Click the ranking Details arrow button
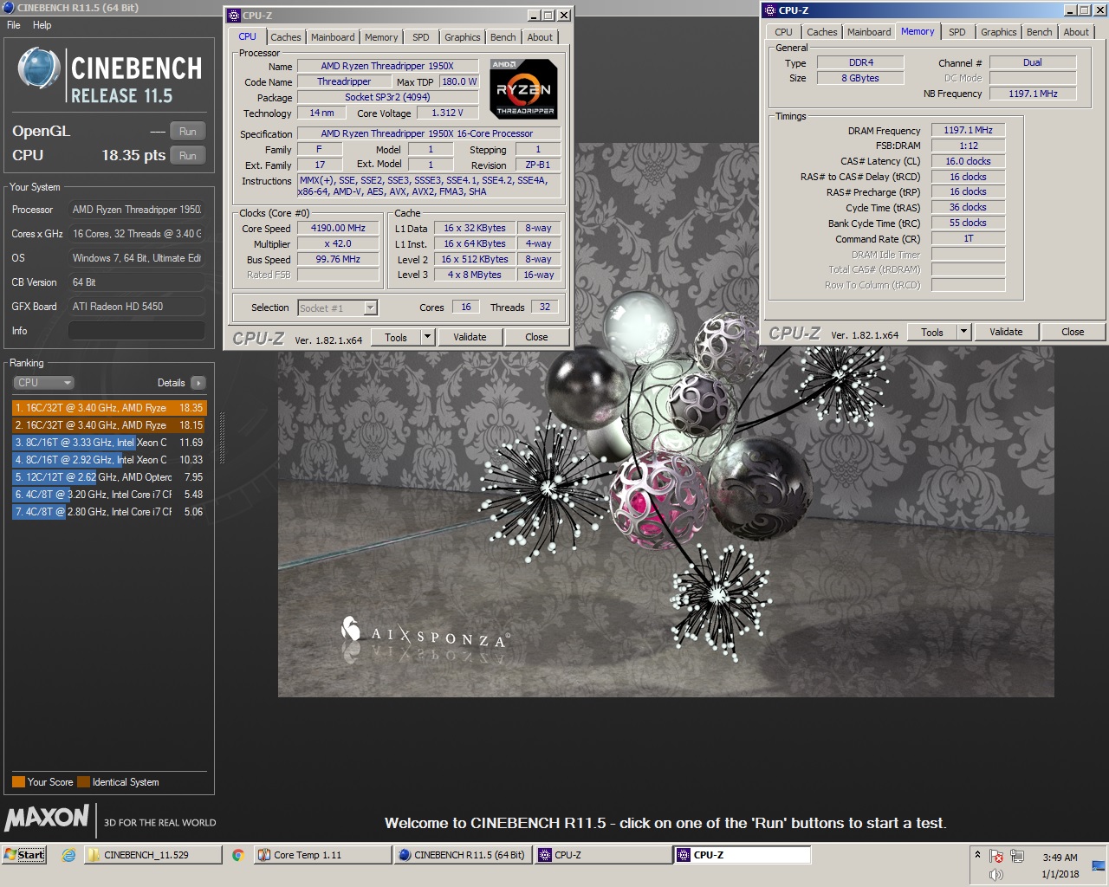1109x887 pixels. click(198, 383)
